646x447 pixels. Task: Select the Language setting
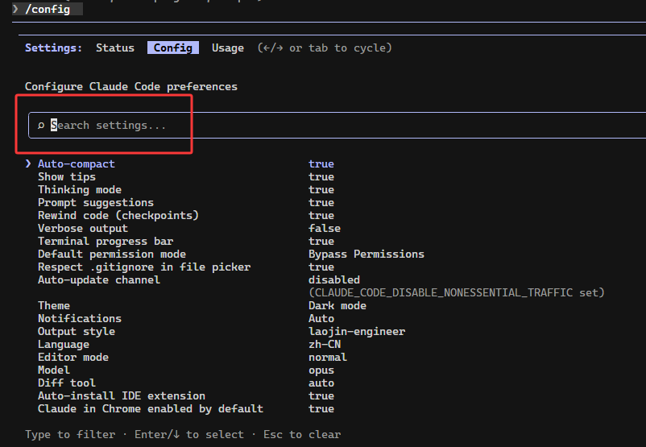click(64, 345)
